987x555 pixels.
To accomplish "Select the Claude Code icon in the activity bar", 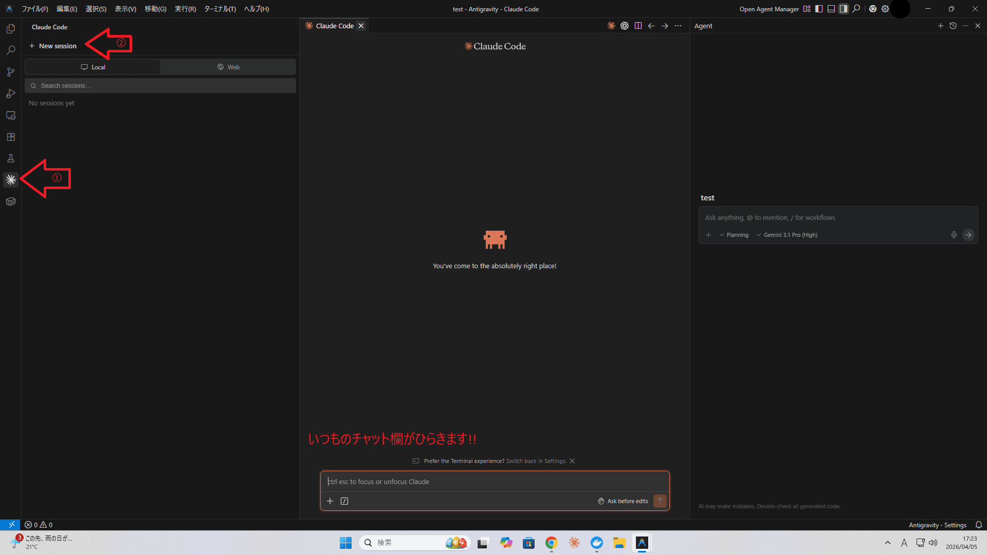I will pyautogui.click(x=10, y=179).
